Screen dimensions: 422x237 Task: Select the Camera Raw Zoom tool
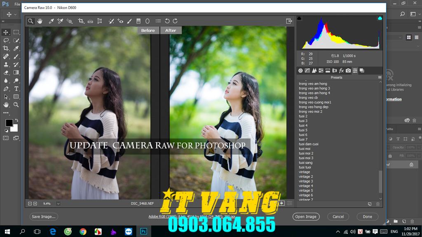click(x=30, y=21)
